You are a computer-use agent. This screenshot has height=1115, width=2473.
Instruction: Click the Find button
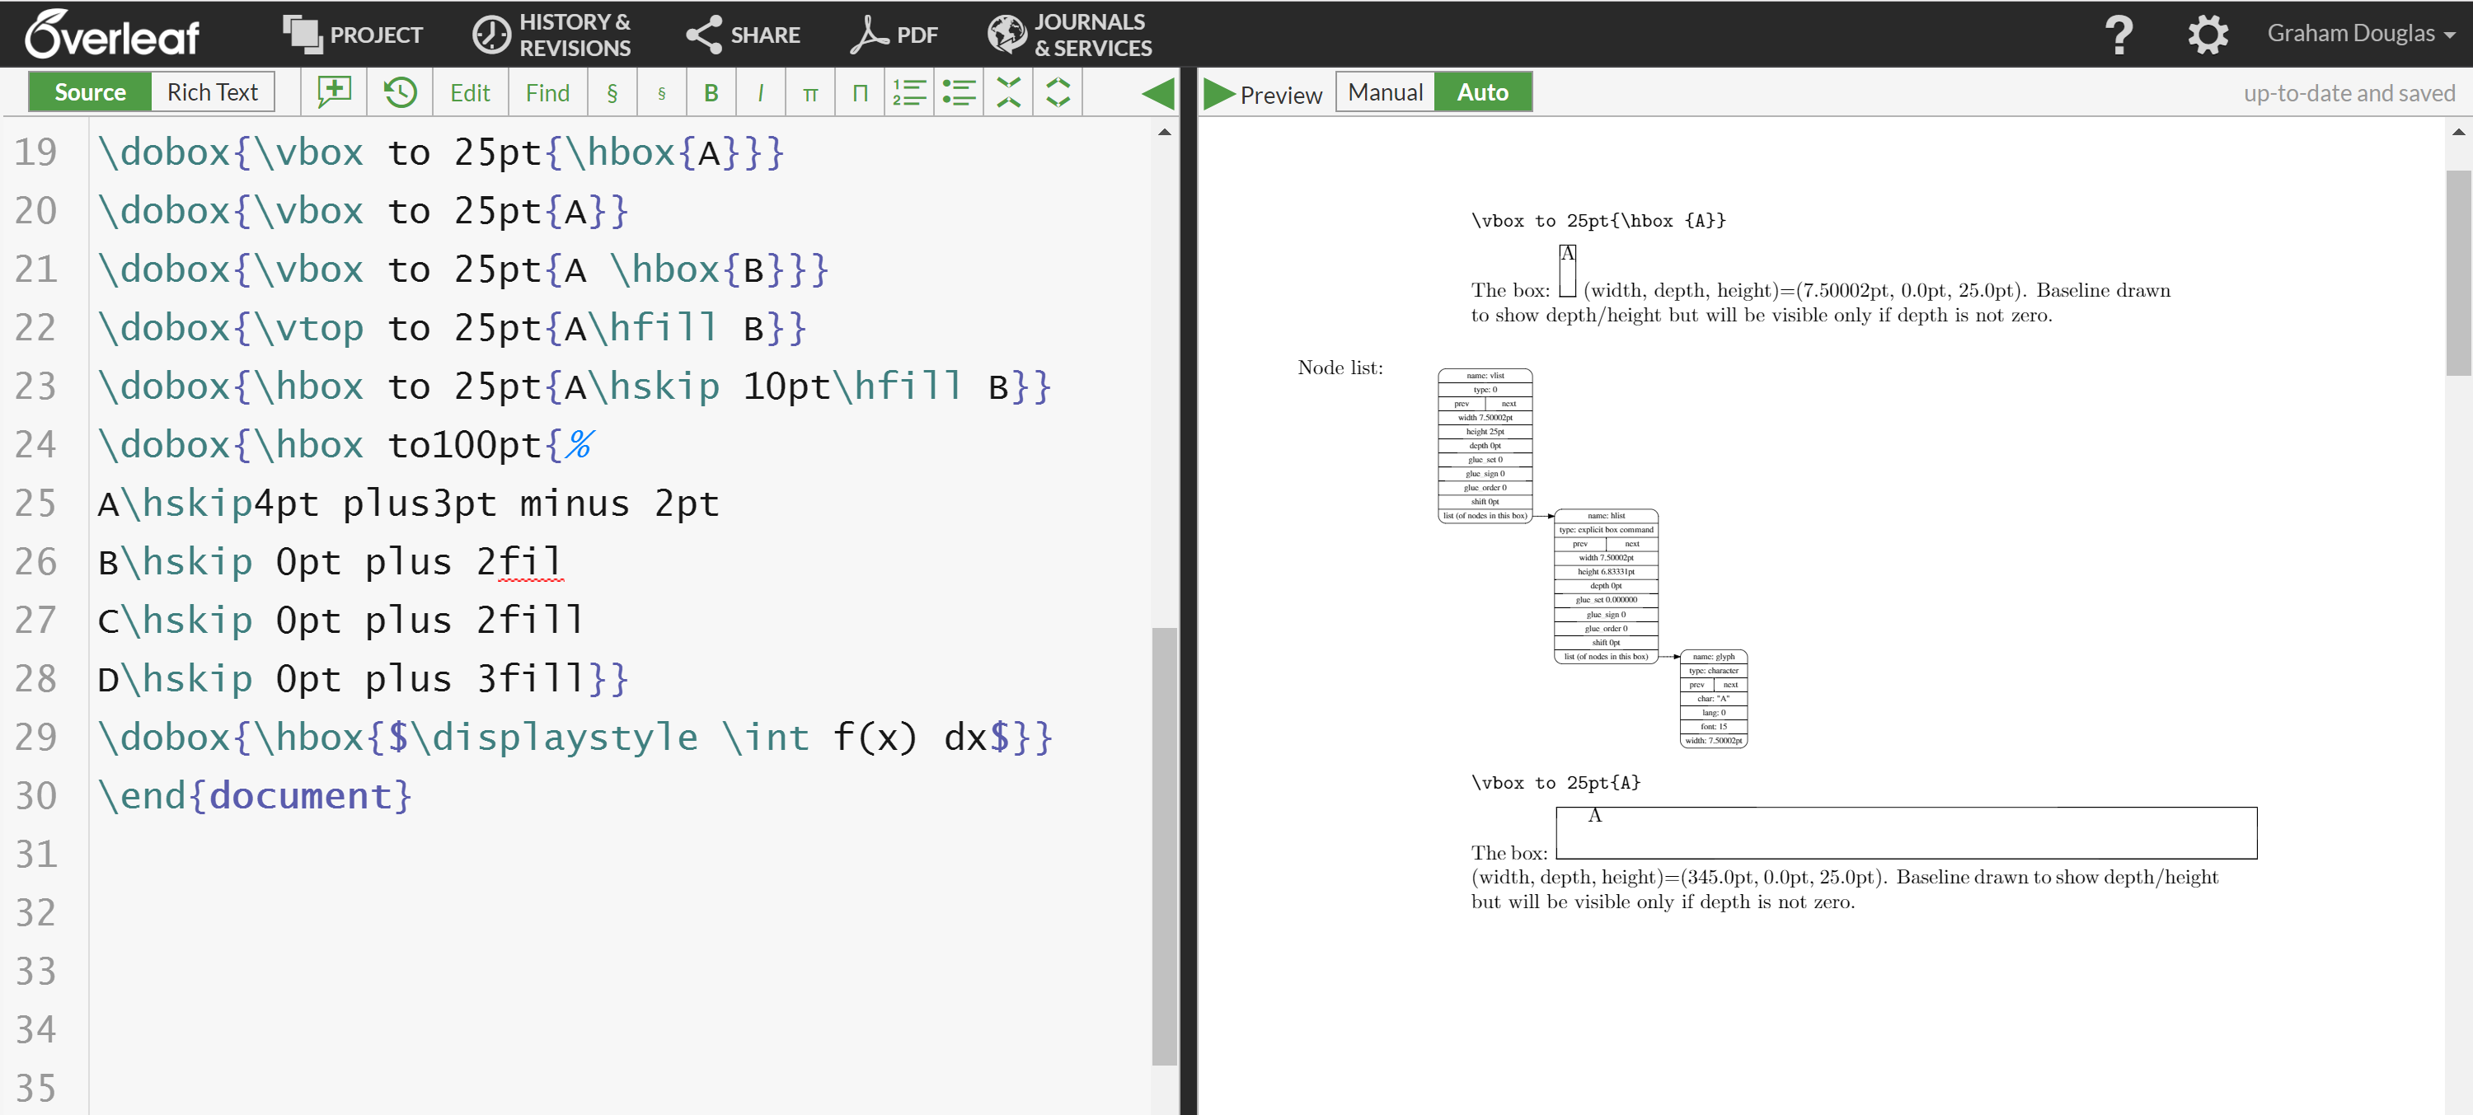pos(547,92)
